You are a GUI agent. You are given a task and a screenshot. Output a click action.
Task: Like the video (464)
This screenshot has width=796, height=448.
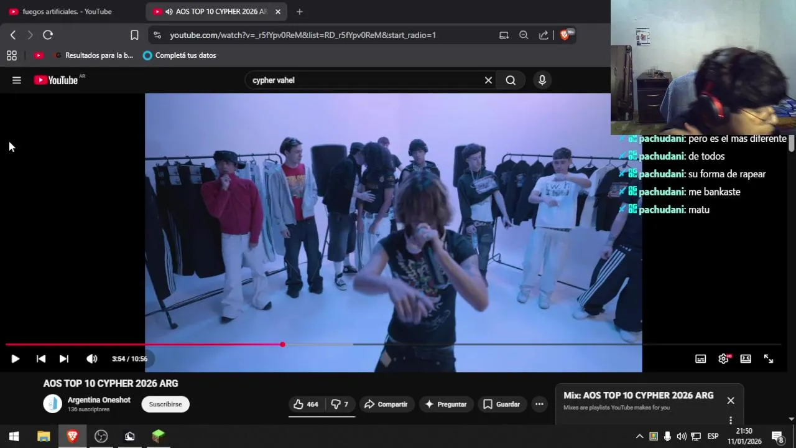[x=306, y=404]
